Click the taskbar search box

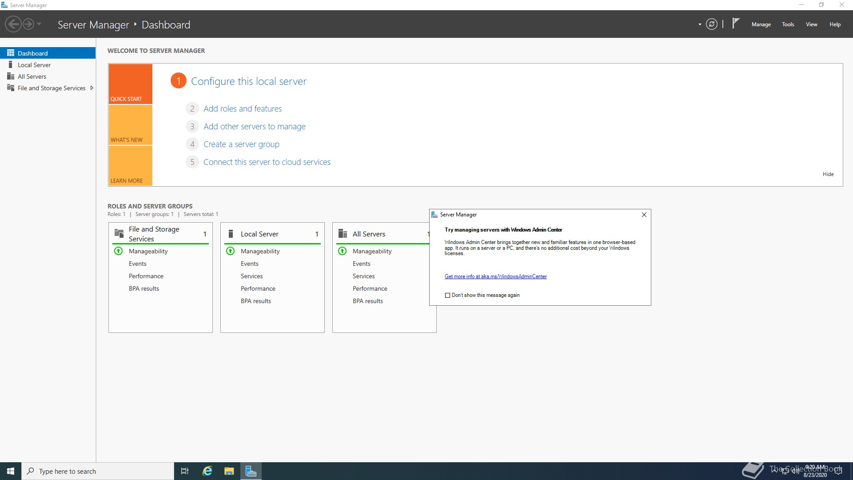tap(98, 471)
